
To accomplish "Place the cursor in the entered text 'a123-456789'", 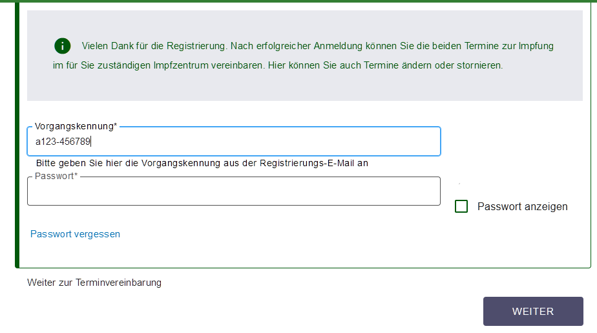I will coord(63,142).
